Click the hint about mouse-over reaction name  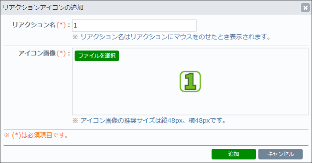[171, 37]
